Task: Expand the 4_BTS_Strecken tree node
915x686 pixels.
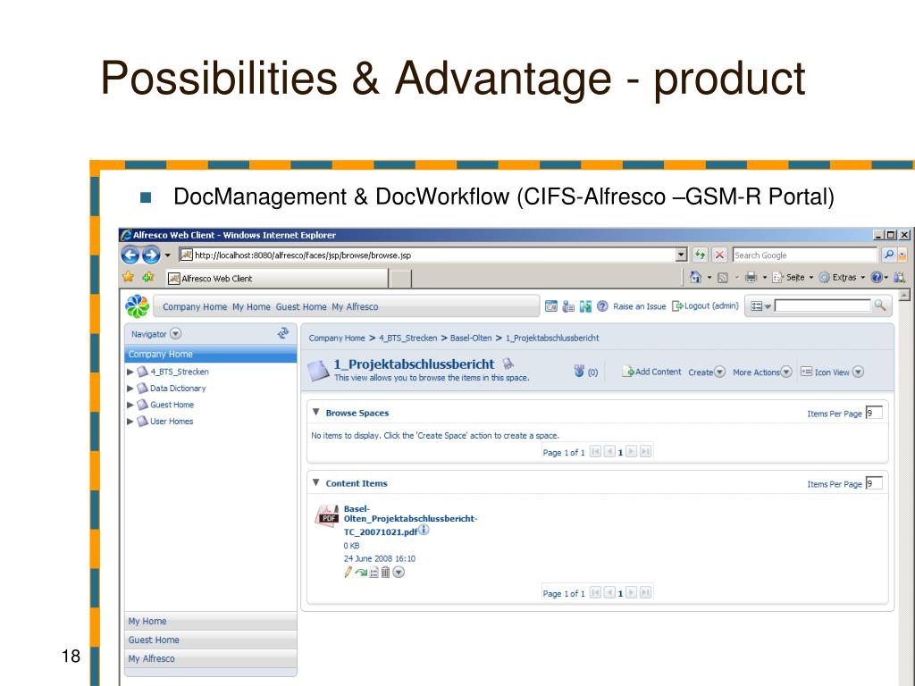Action: [130, 372]
